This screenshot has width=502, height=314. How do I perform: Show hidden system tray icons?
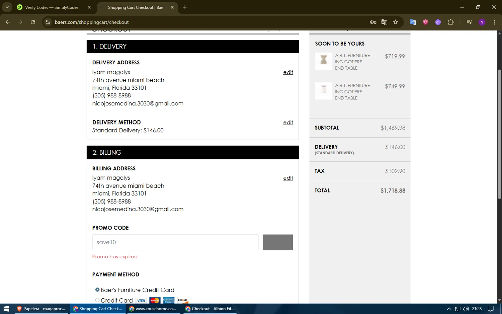tap(449, 309)
